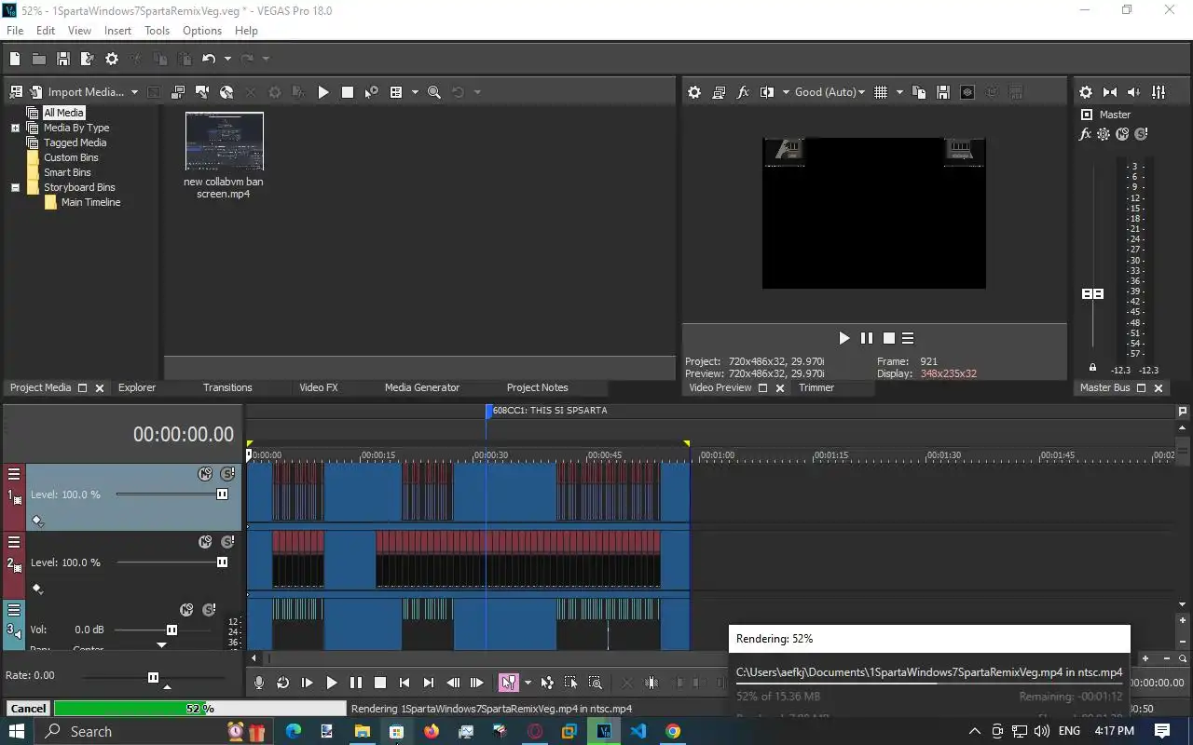Open the Tools menu
The width and height of the screenshot is (1193, 745).
pyautogui.click(x=158, y=31)
